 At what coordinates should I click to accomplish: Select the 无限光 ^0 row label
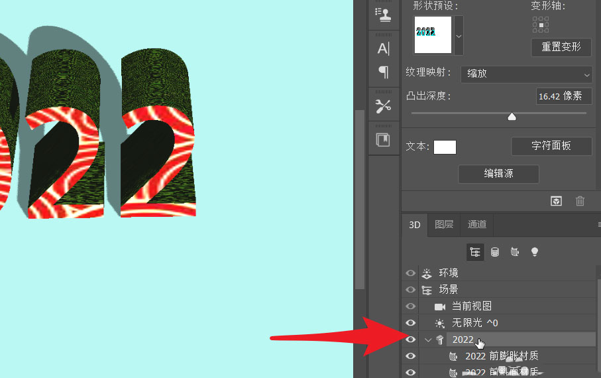[475, 323]
